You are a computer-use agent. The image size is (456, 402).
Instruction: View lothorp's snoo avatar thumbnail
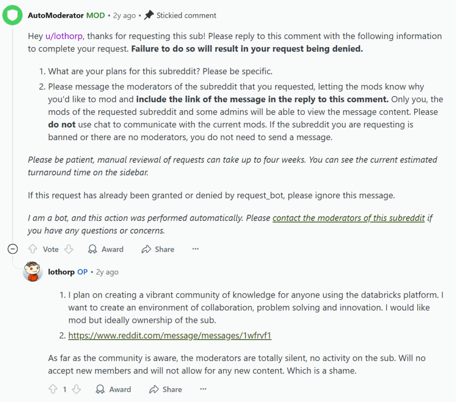point(32,272)
